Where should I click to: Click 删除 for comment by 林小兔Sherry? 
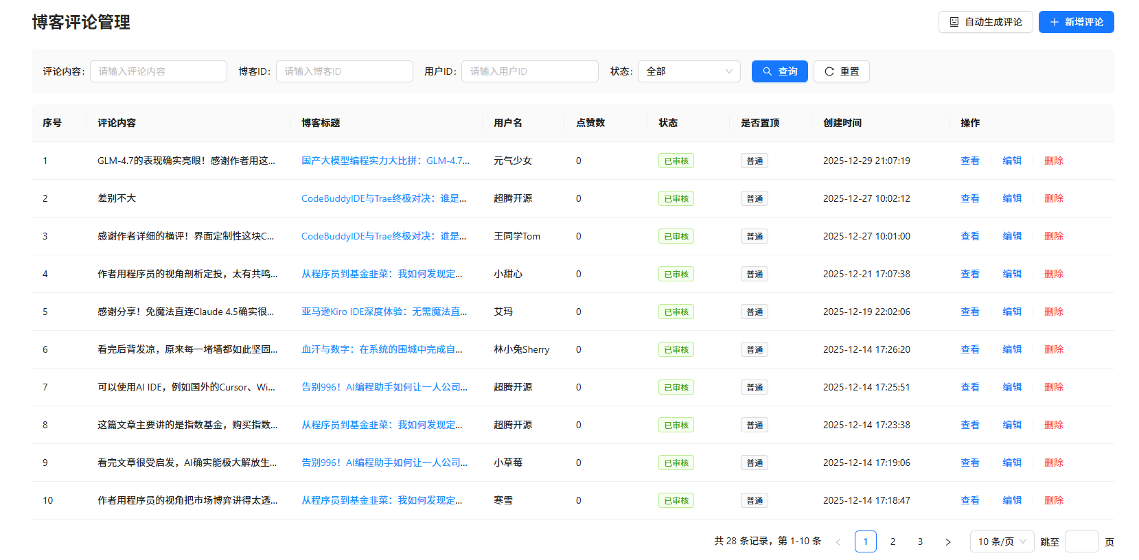click(x=1053, y=349)
